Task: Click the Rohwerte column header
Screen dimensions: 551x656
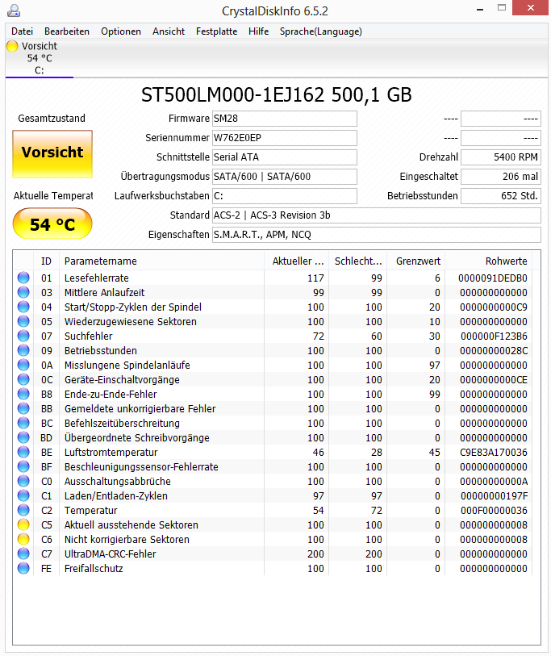Action: coord(489,261)
